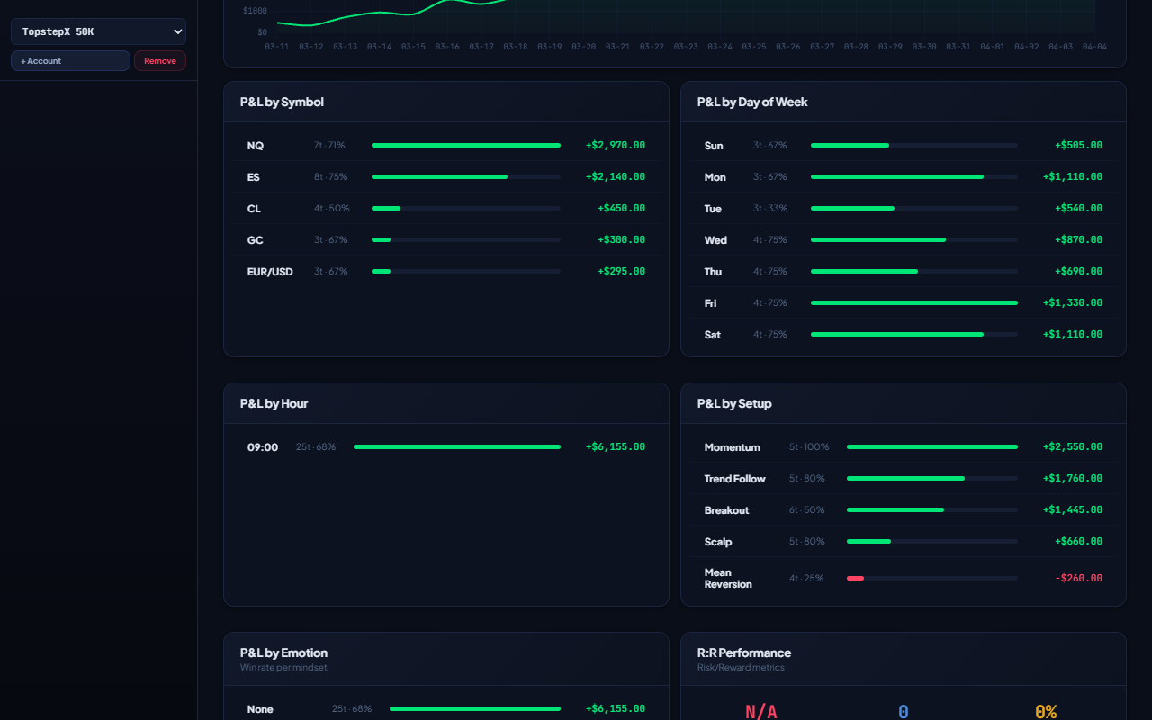Click the Tue day label
This screenshot has width=1152, height=720.
713,209
